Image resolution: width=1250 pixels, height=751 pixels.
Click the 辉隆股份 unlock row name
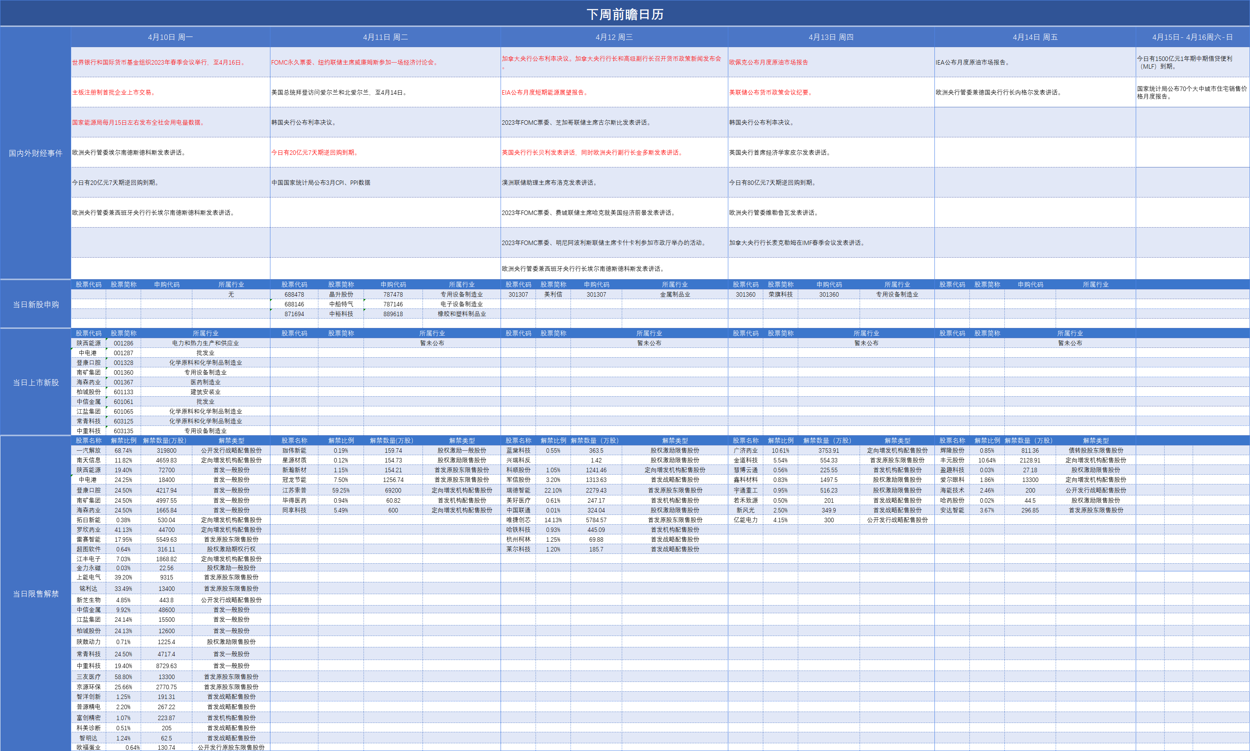coord(952,450)
